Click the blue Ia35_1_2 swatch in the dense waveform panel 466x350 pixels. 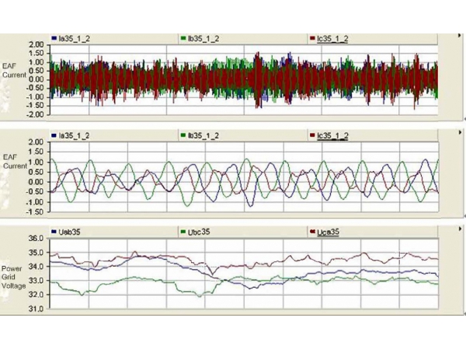[53, 37]
